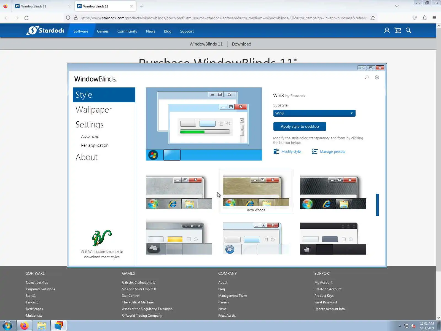Open the Firefox list all tabs dropdown
The width and height of the screenshot is (441, 331).
tap(397, 6)
